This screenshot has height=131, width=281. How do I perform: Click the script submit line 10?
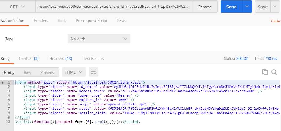point(78,122)
